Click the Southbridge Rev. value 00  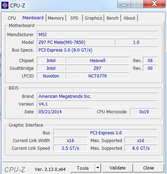pyautogui.click(x=150, y=68)
